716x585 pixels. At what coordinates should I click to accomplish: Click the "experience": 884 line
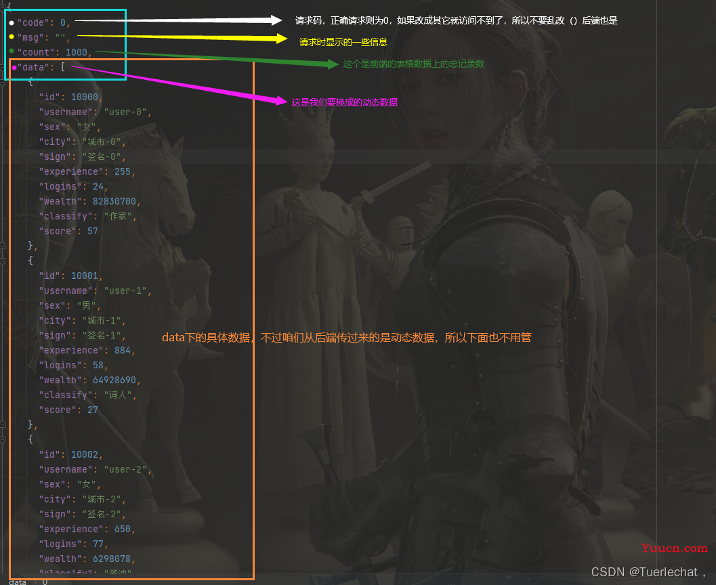87,351
